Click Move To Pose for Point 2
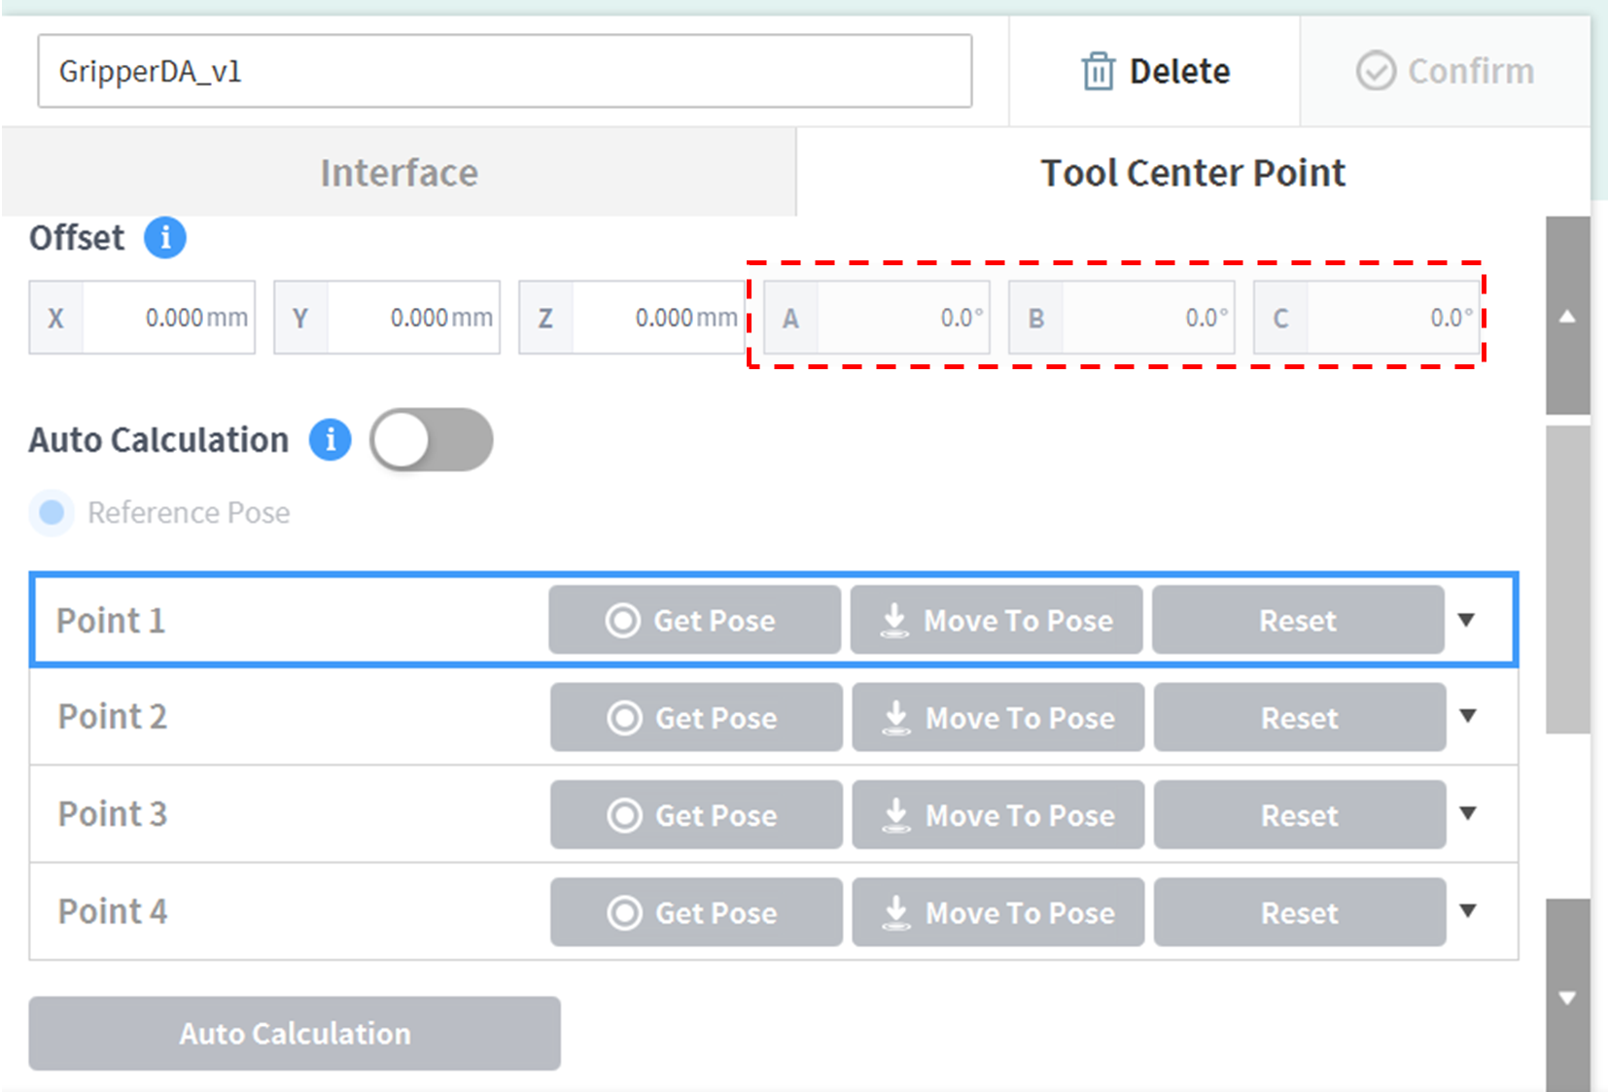Screen dimensions: 1608x1092 (997, 718)
